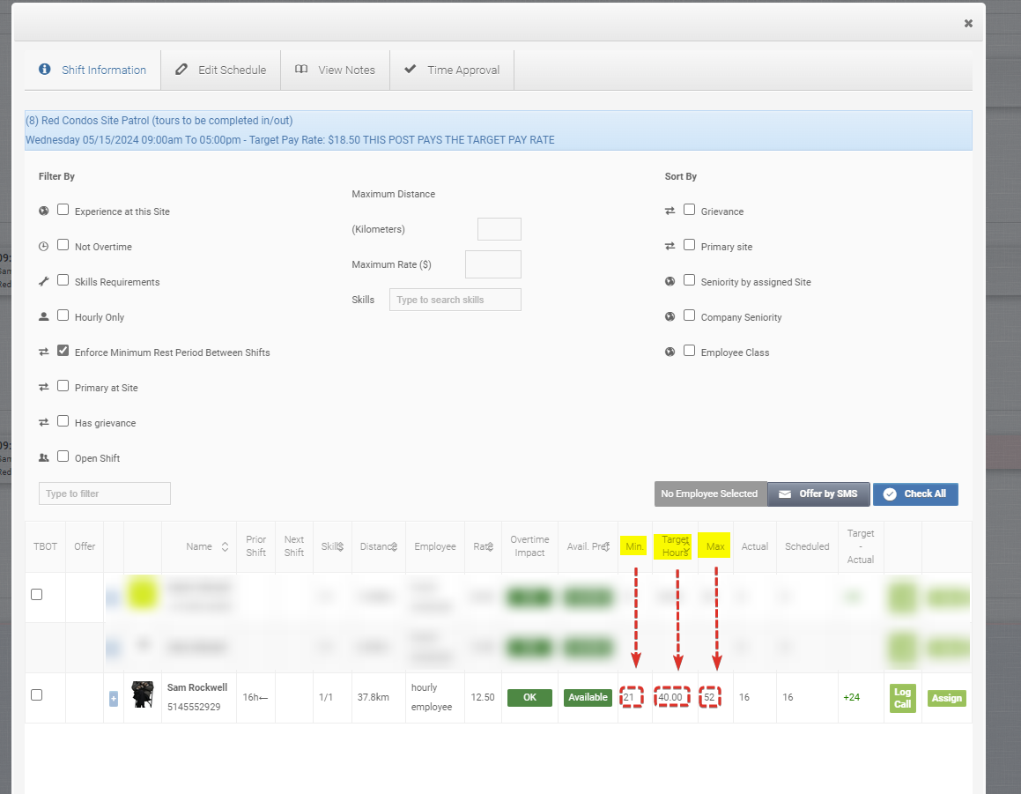Check the TBOT checkbox in Sam Rockwell's row
Viewport: 1021px width, 794px height.
coord(36,694)
